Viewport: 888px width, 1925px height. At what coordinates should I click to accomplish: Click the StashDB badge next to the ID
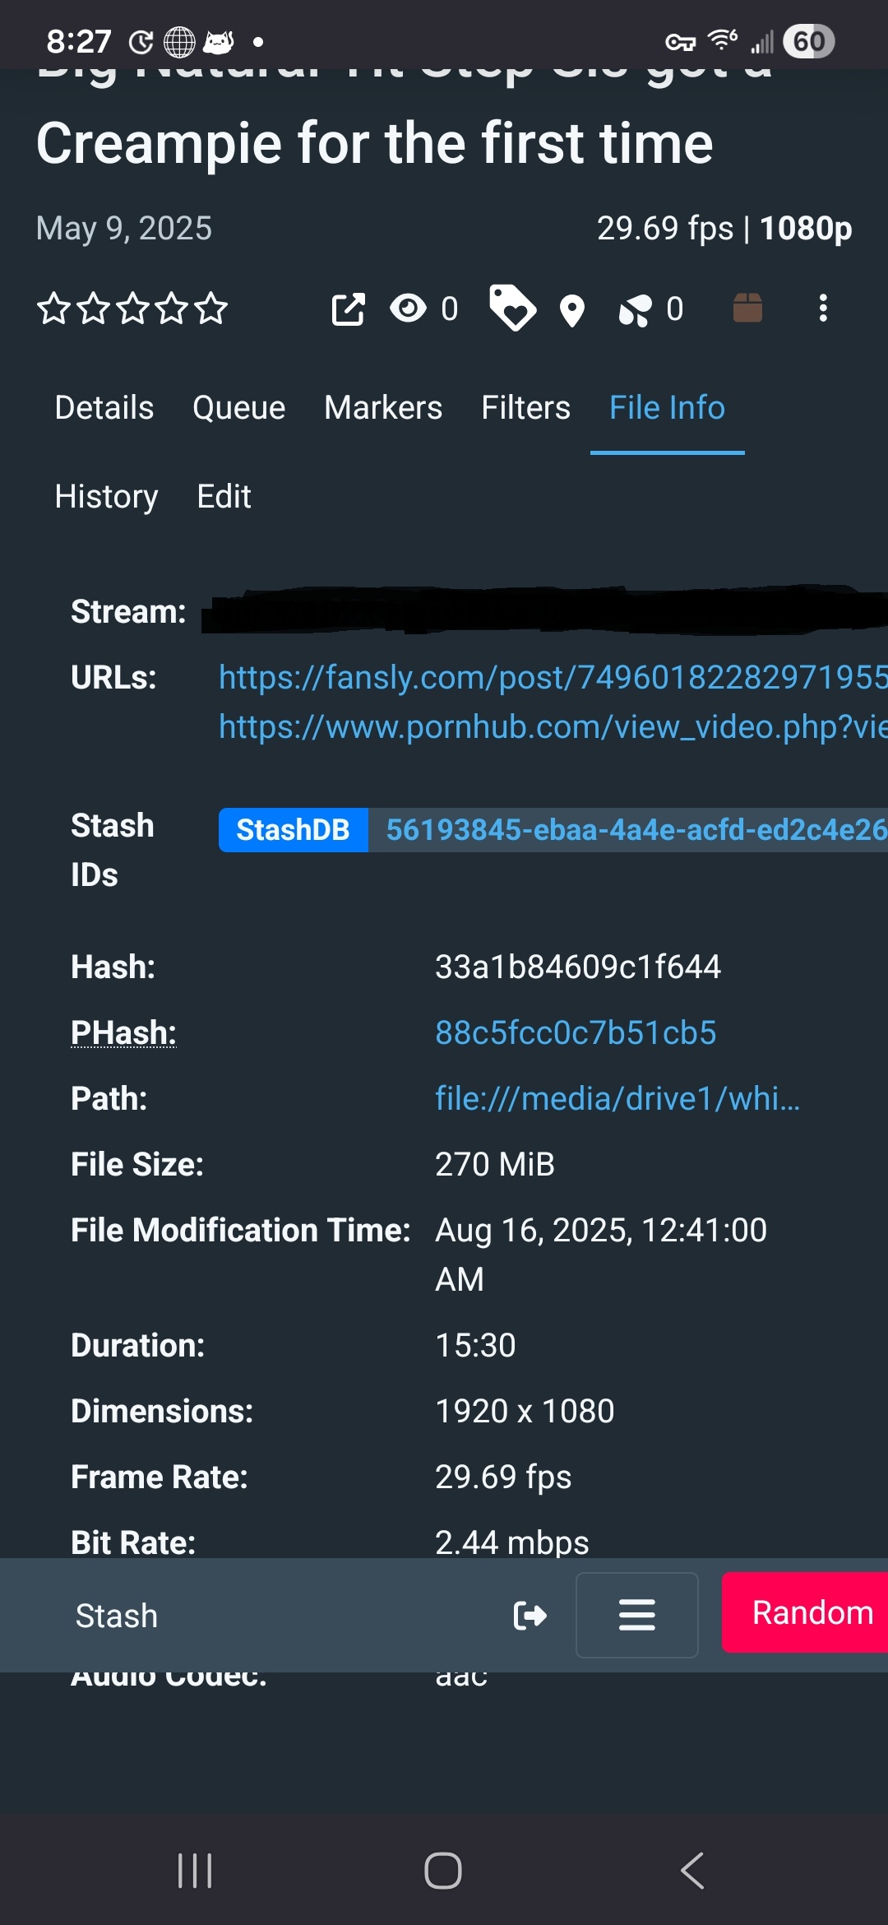(x=294, y=829)
